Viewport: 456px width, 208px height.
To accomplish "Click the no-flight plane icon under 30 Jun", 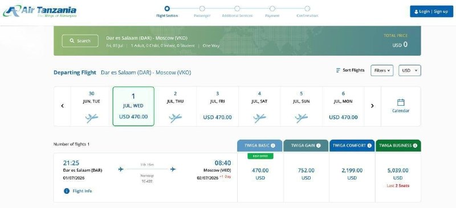I will [x=92, y=118].
